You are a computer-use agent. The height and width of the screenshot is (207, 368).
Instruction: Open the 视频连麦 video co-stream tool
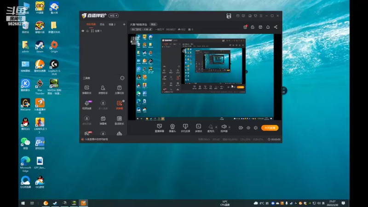pos(86,105)
